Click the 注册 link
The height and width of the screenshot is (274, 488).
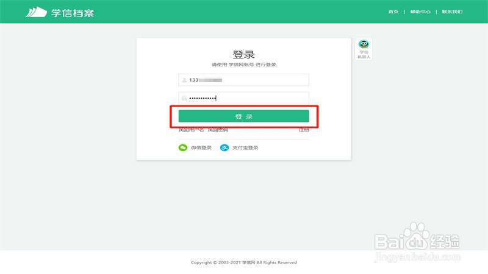tap(304, 130)
